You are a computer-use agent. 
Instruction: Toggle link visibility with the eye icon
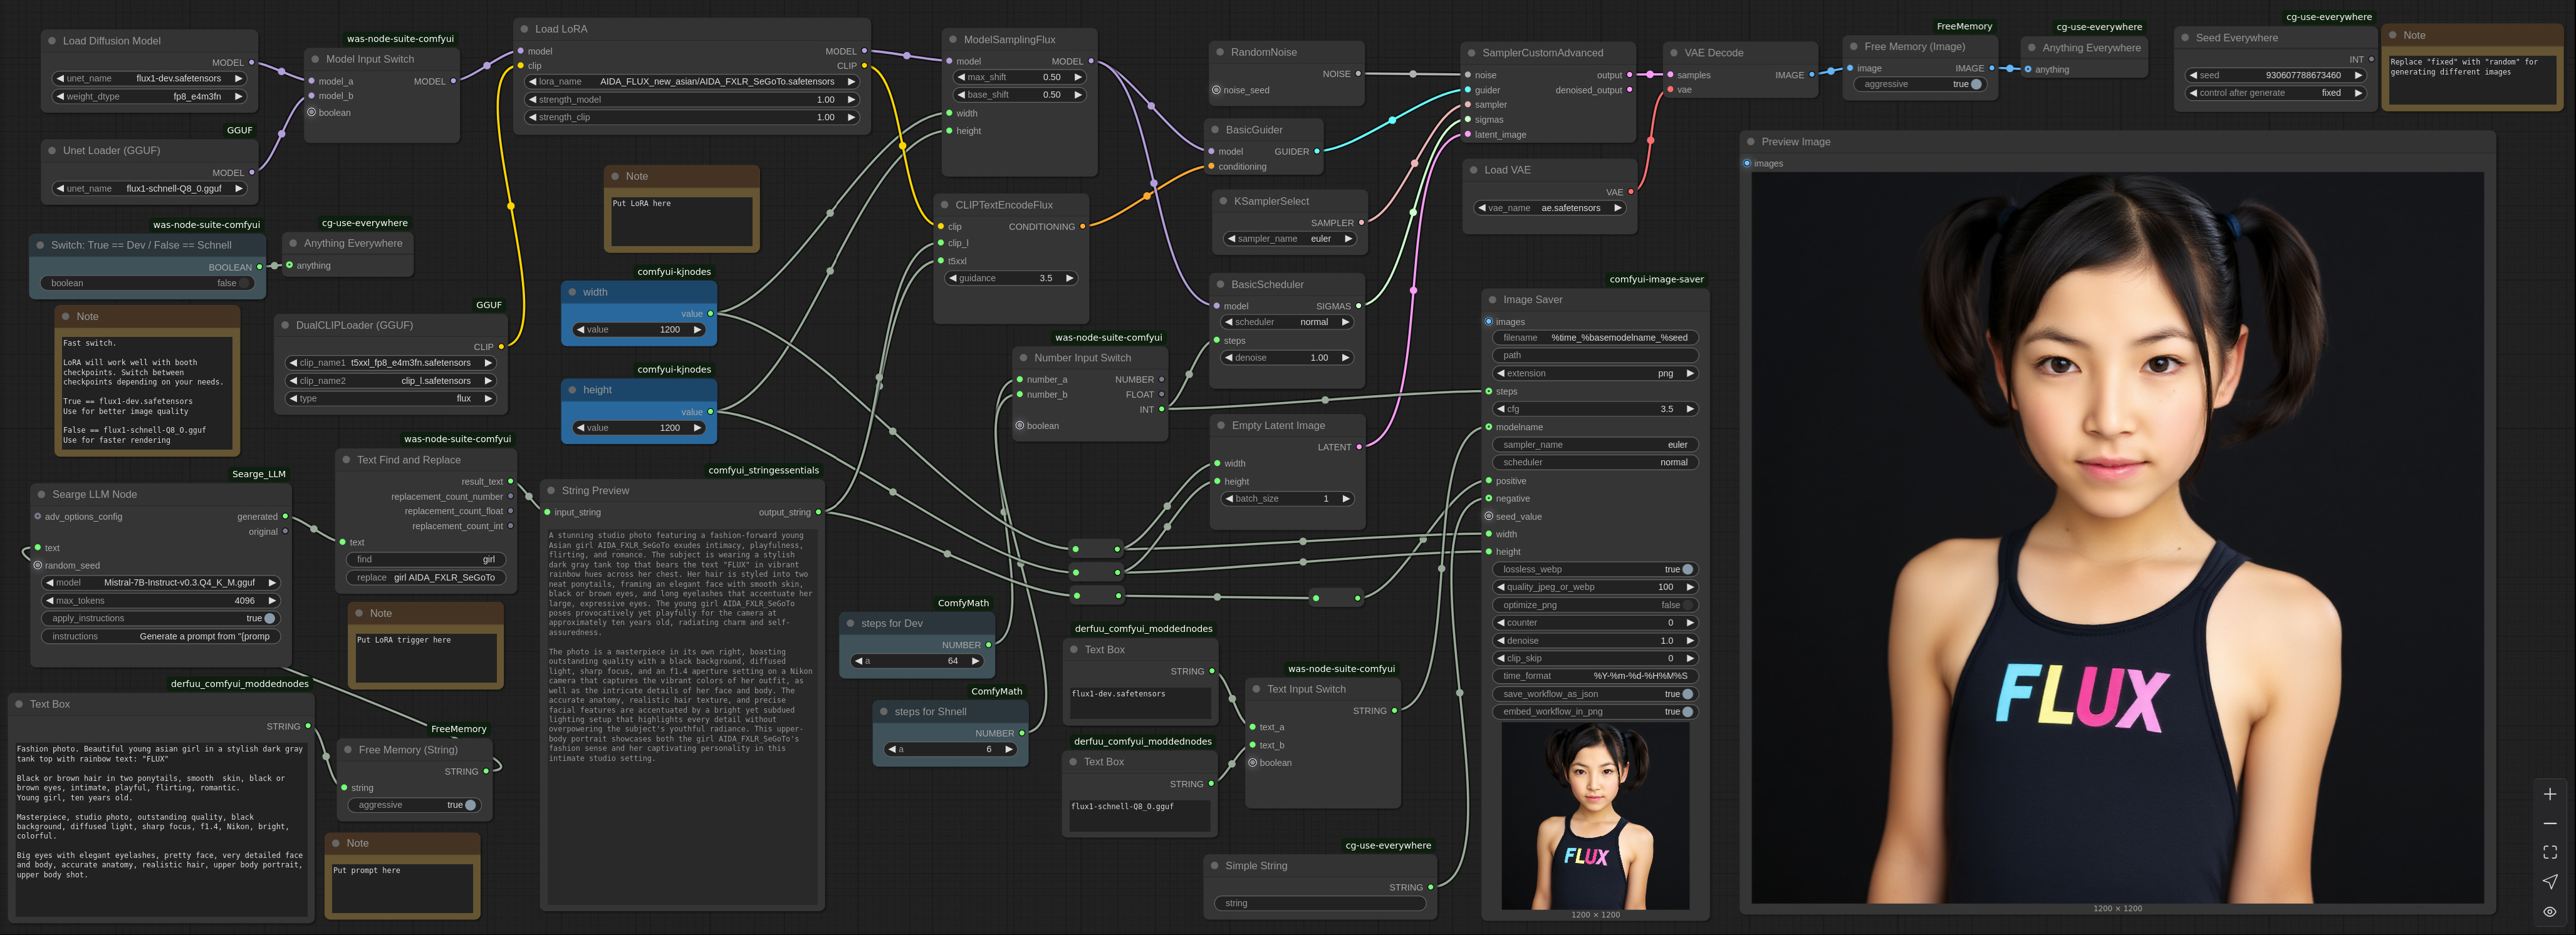(2550, 911)
